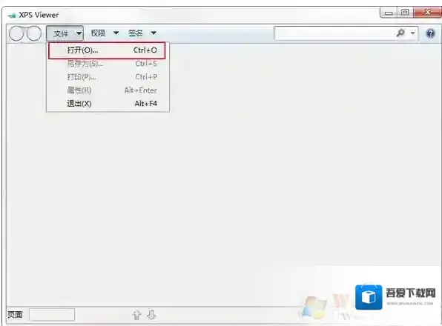Go to previous page with up arrow

pos(136,315)
